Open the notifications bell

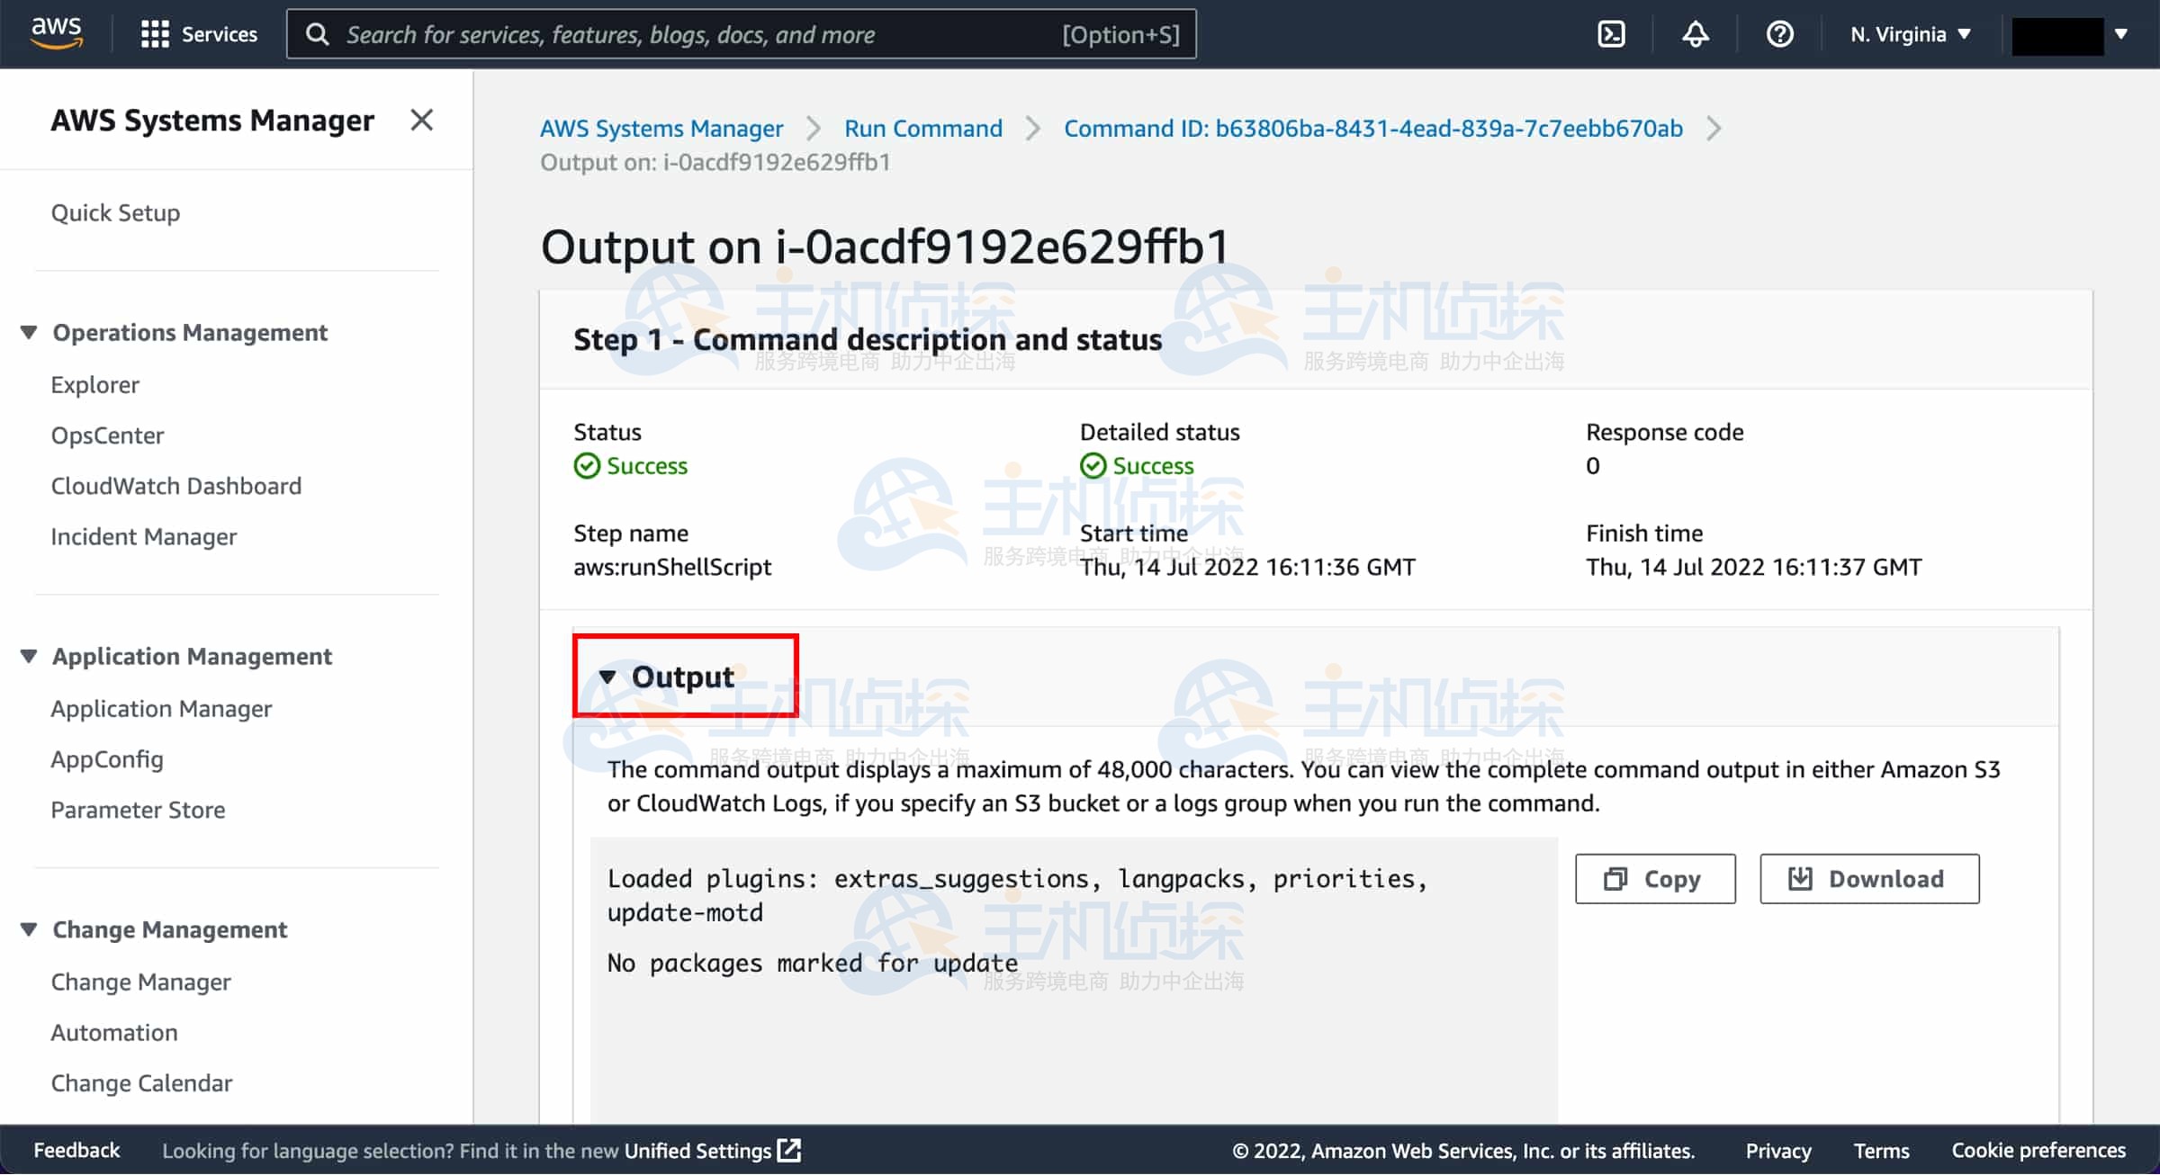(x=1695, y=34)
